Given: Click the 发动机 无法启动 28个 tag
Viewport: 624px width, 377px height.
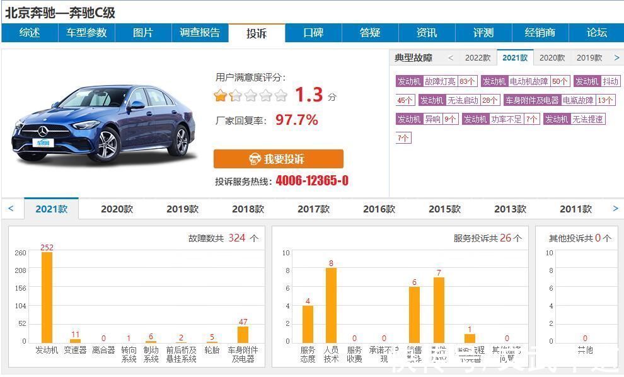Looking at the screenshot, I should (x=459, y=100).
